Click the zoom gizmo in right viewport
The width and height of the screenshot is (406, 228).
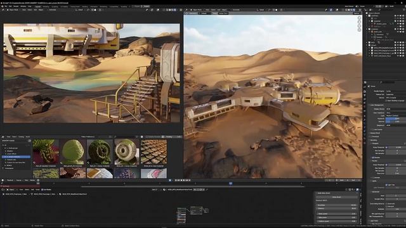tap(359, 18)
